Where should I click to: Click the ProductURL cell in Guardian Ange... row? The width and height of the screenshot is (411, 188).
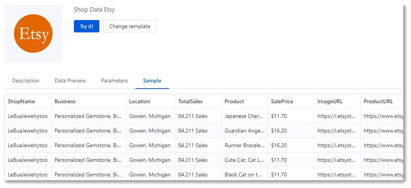(x=382, y=131)
